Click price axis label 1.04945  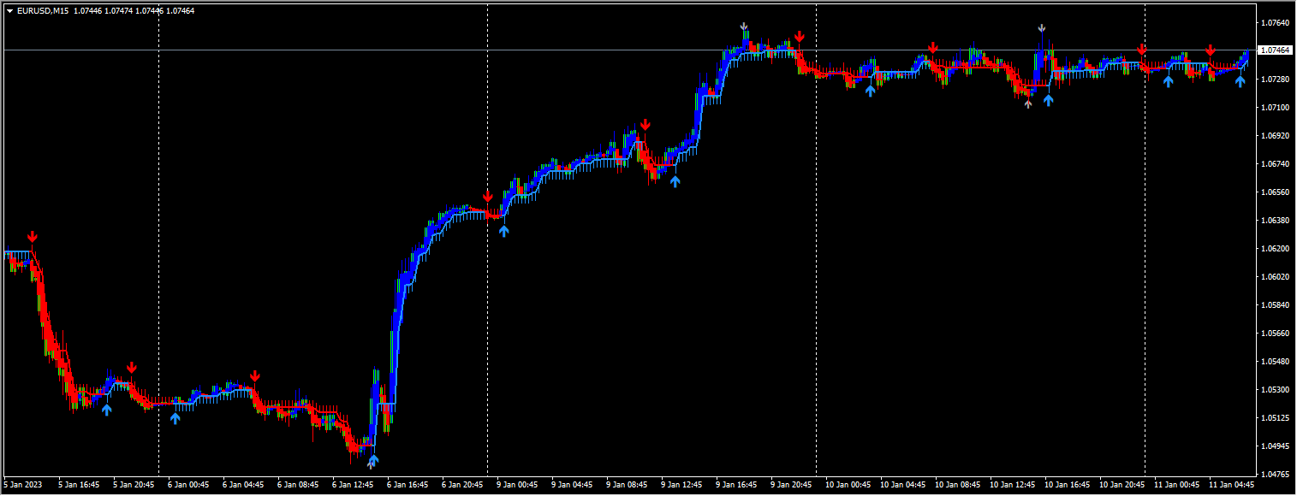pyautogui.click(x=1276, y=446)
